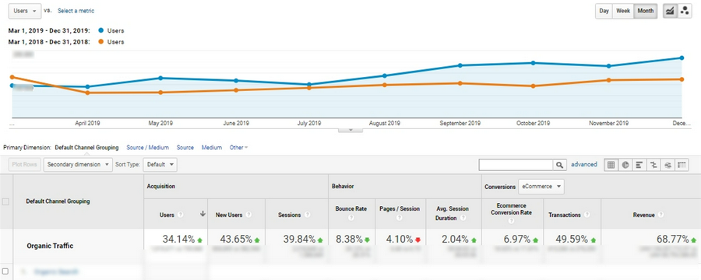Click the Select a metric link
The width and height of the screenshot is (701, 280).
tap(76, 11)
